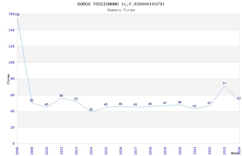
Task: Click the y-axis value 140
Action: point(12,30)
